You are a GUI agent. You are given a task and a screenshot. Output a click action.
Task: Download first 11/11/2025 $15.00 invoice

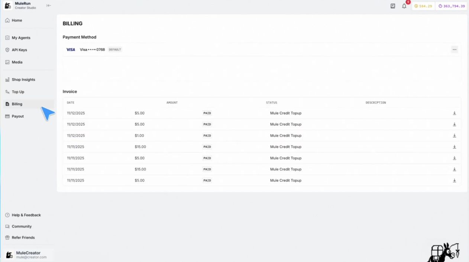454,147
